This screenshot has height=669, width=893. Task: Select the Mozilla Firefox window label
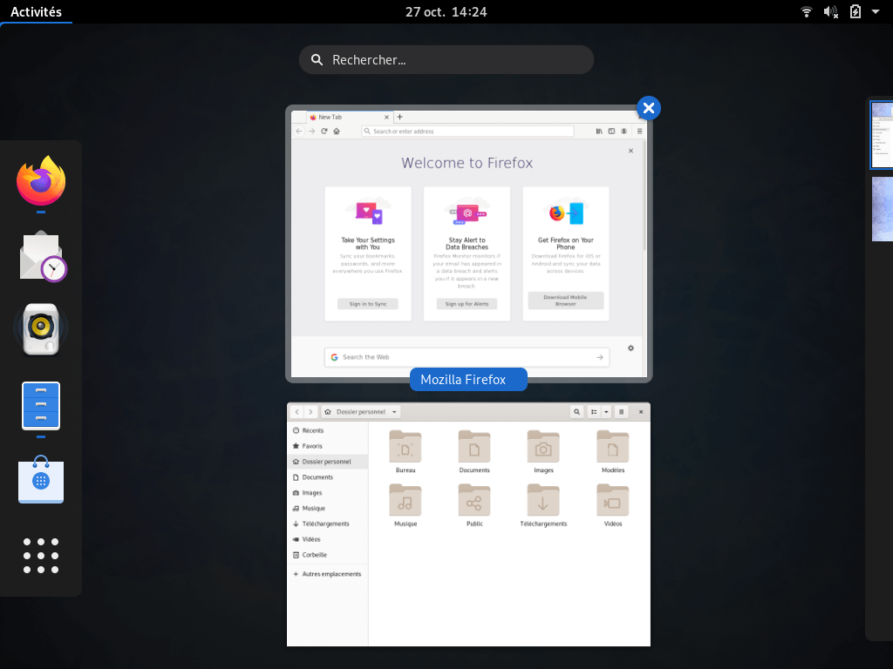point(468,380)
